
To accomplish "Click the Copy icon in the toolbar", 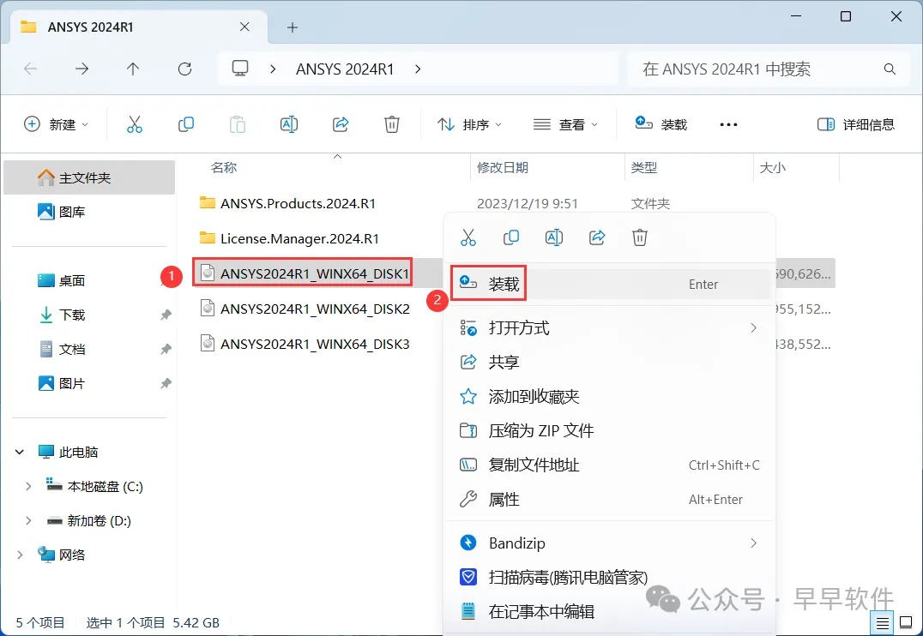I will (x=186, y=124).
